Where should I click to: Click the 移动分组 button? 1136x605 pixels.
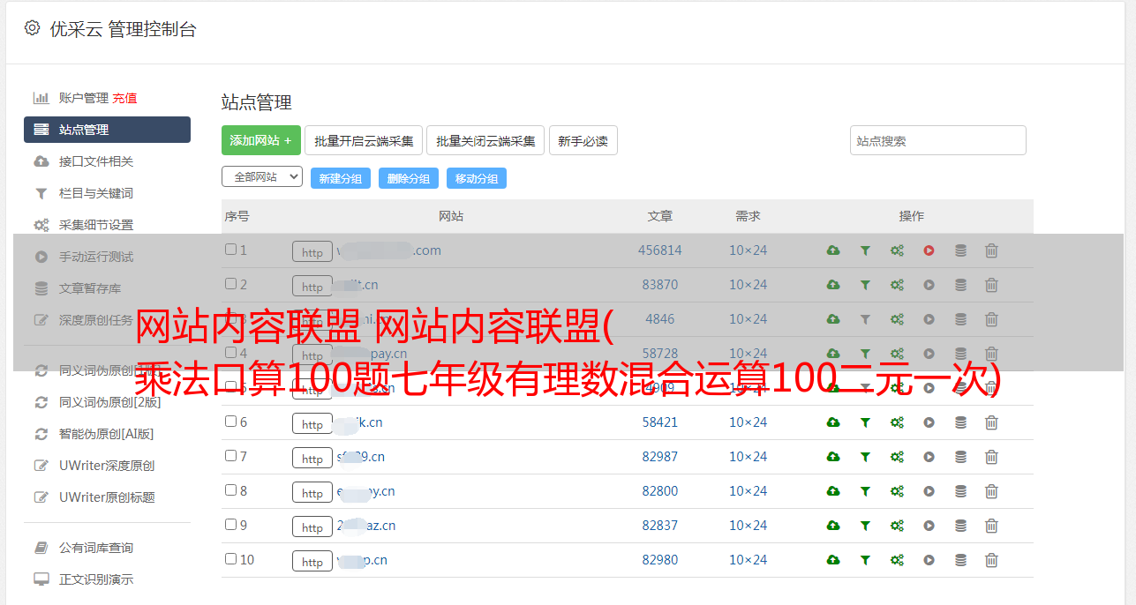[x=477, y=178]
